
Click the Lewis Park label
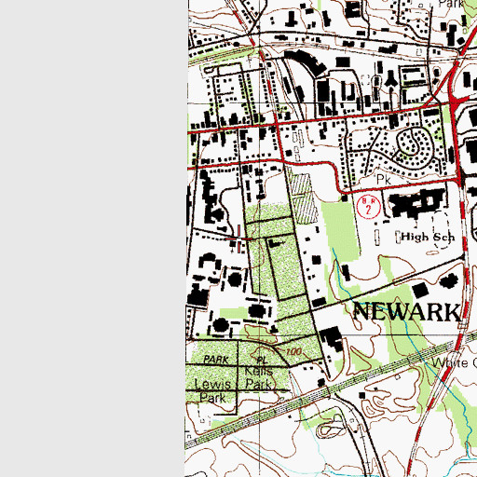coord(212,391)
